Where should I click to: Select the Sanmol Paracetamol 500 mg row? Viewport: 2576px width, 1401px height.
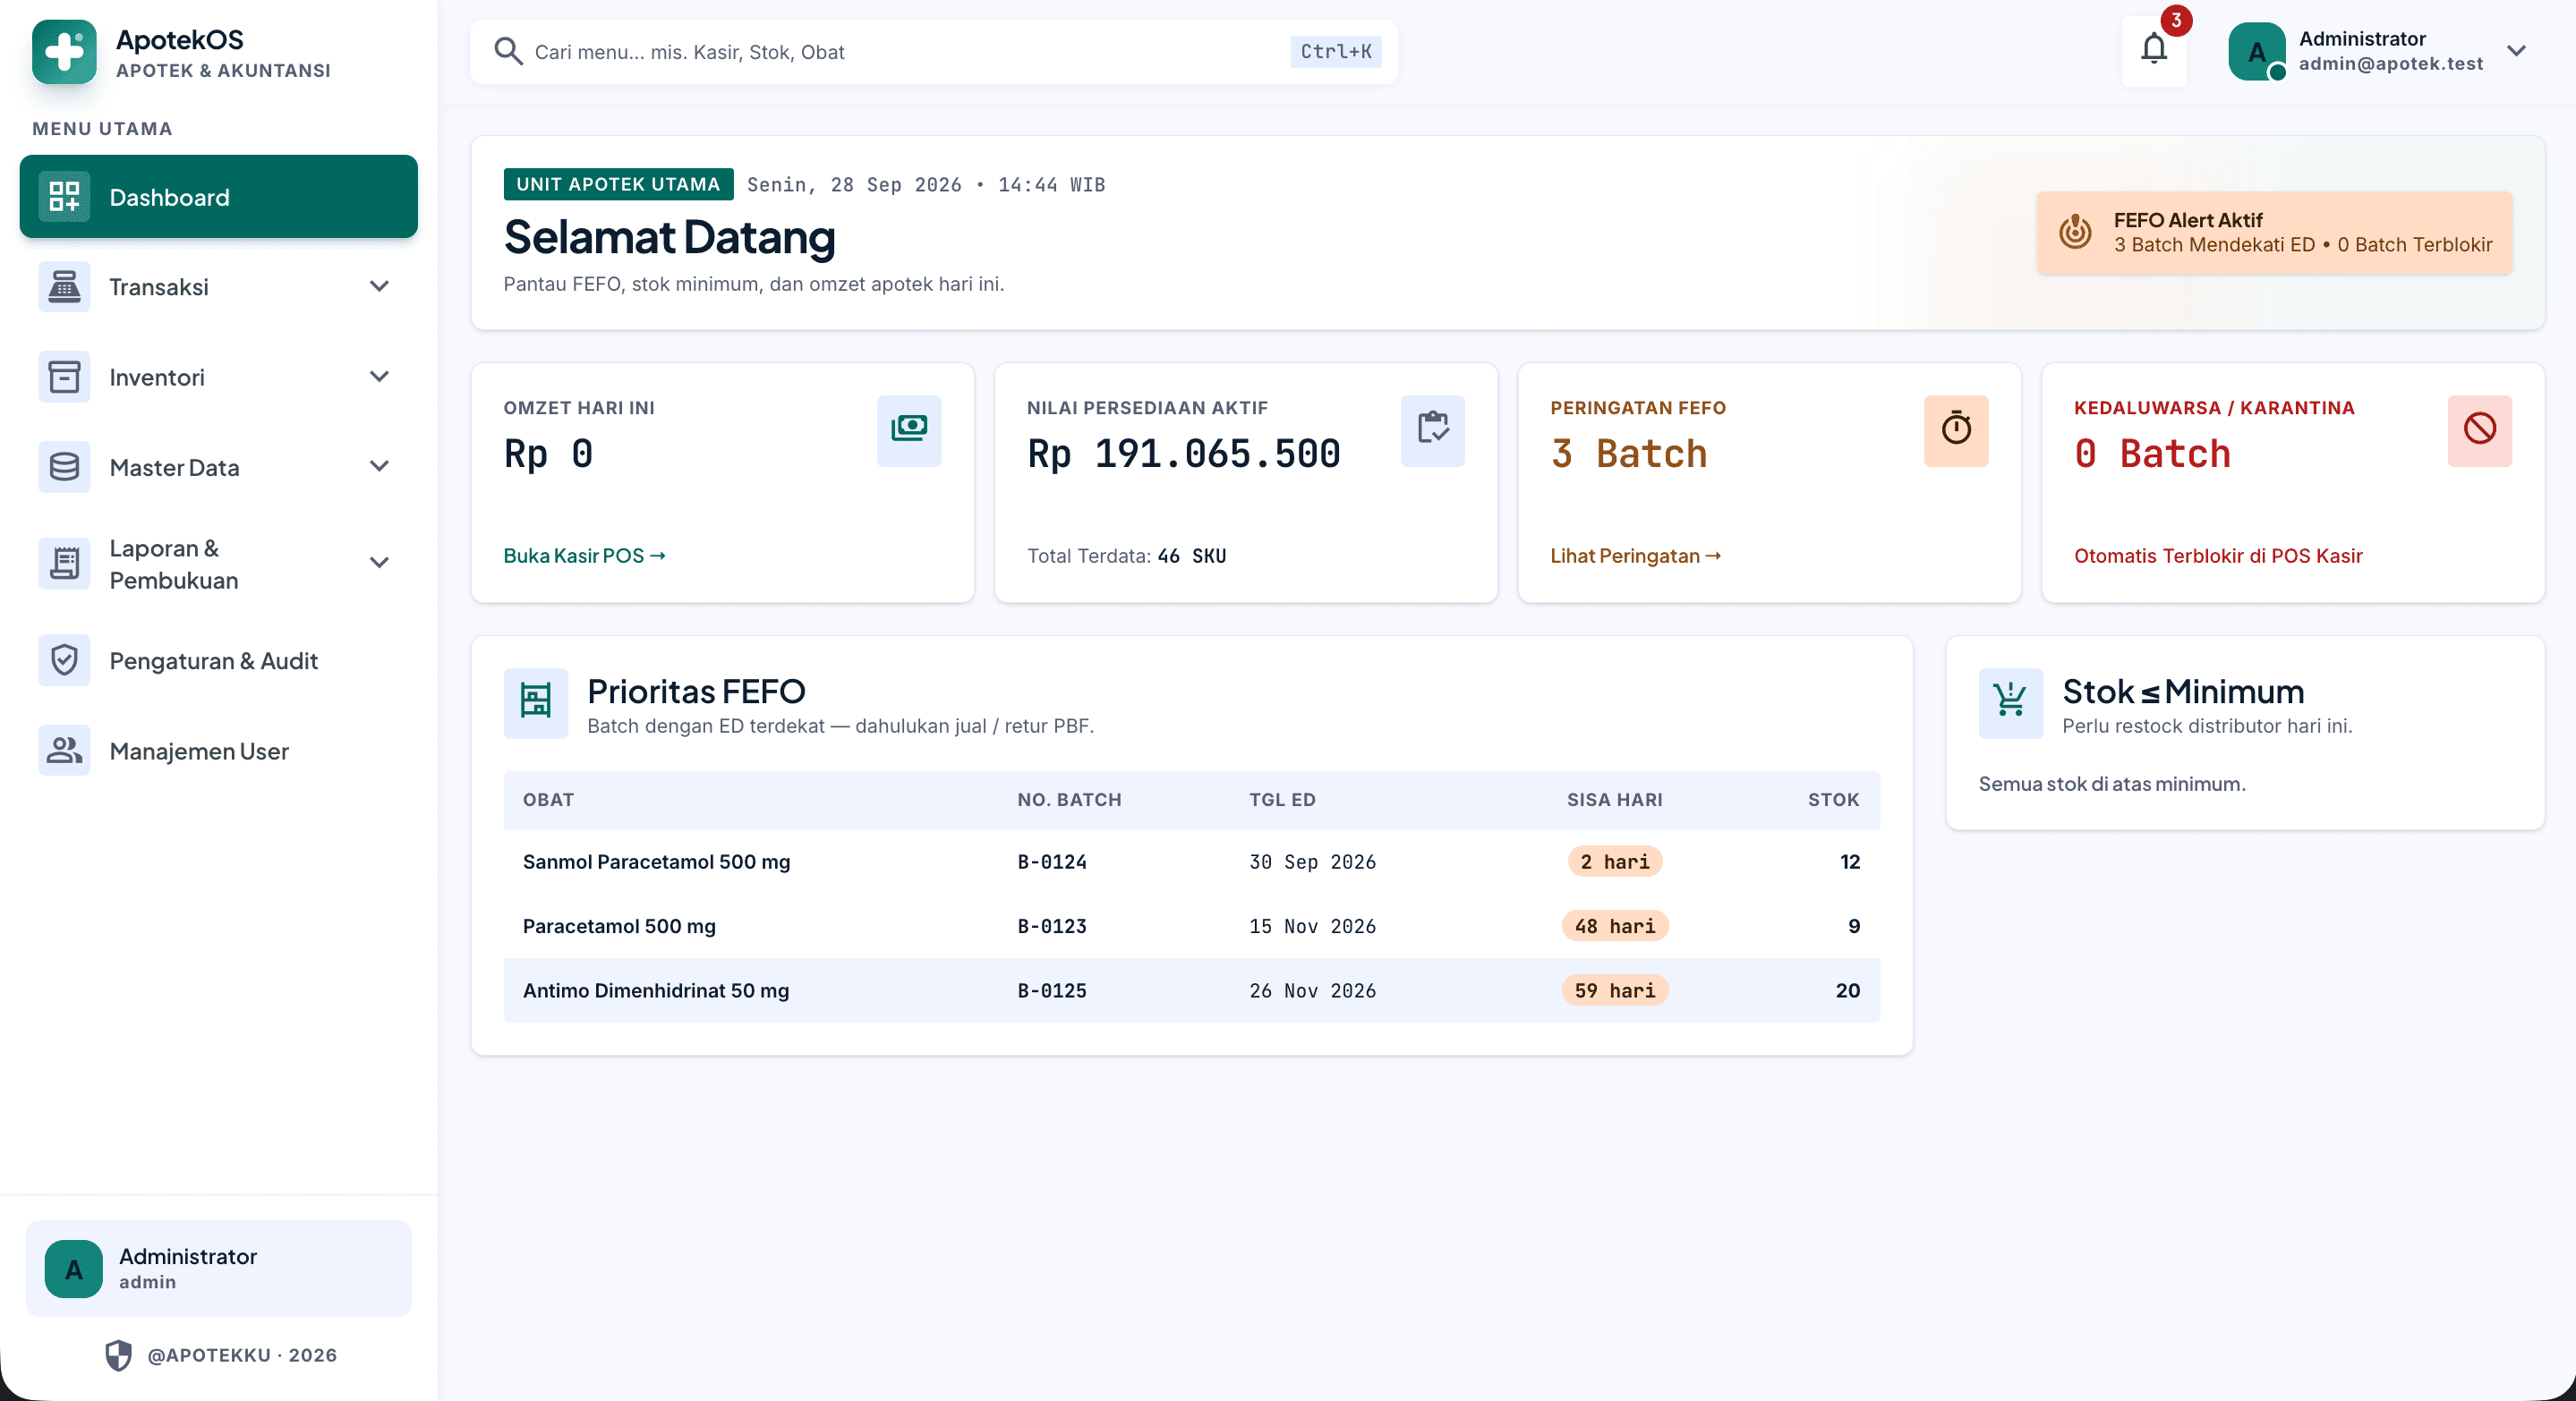click(x=1191, y=862)
